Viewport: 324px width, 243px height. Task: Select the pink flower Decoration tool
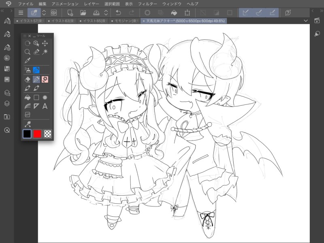click(45, 79)
